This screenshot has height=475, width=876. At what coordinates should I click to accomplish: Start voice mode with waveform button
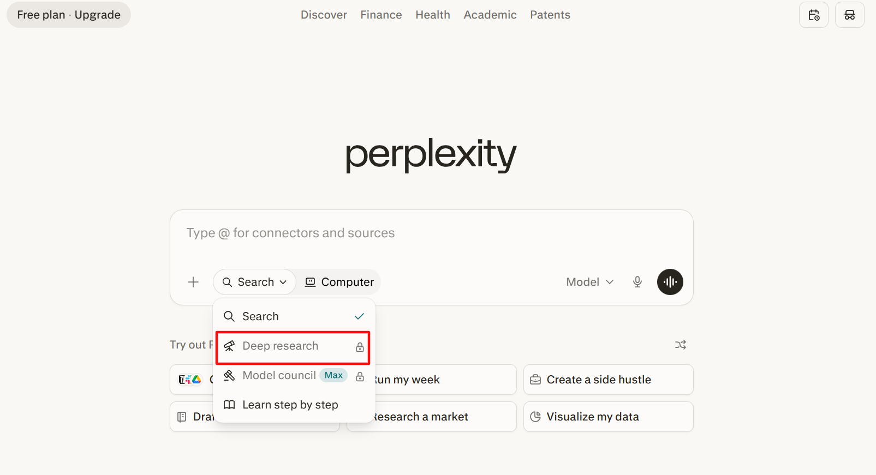(670, 282)
